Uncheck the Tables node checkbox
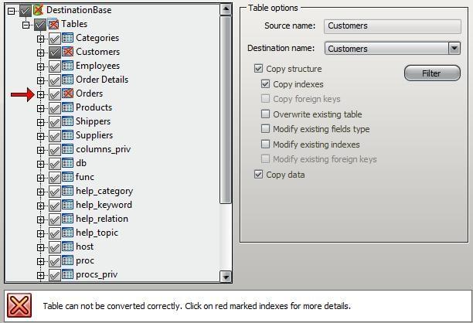The width and height of the screenshot is (473, 323). click(x=40, y=25)
